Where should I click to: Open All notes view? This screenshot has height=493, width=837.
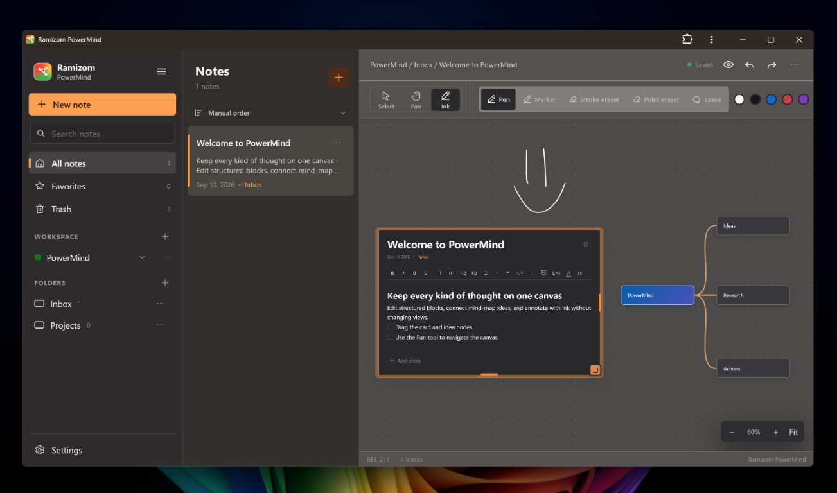coord(102,163)
